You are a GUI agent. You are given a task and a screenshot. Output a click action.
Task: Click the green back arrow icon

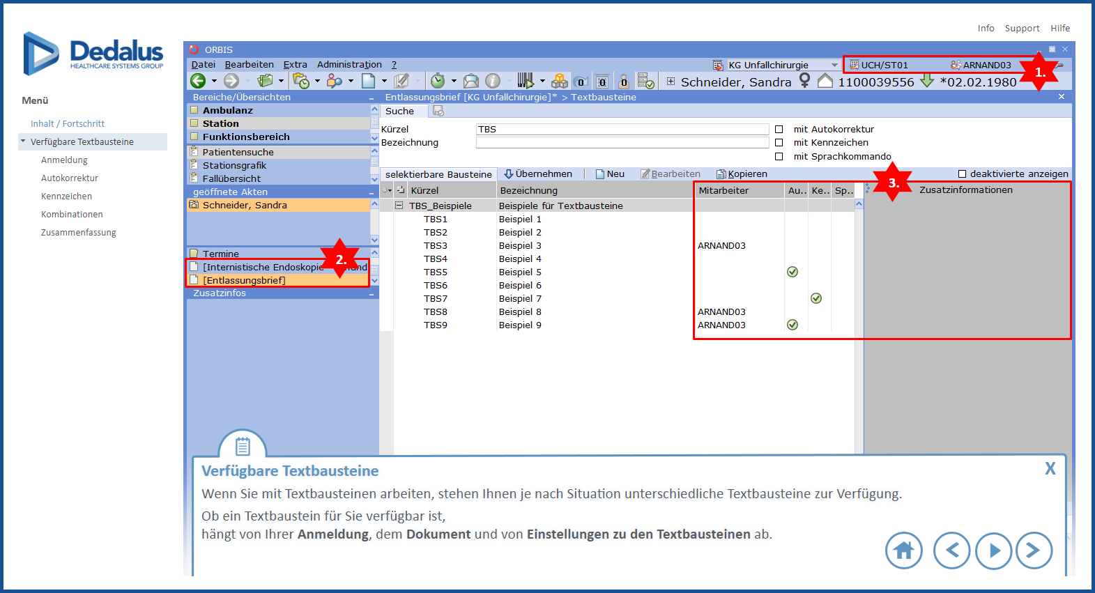[x=198, y=82]
